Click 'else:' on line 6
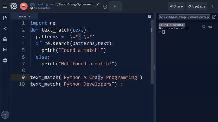This screenshot has height=122, width=218. pyautogui.click(x=43, y=57)
